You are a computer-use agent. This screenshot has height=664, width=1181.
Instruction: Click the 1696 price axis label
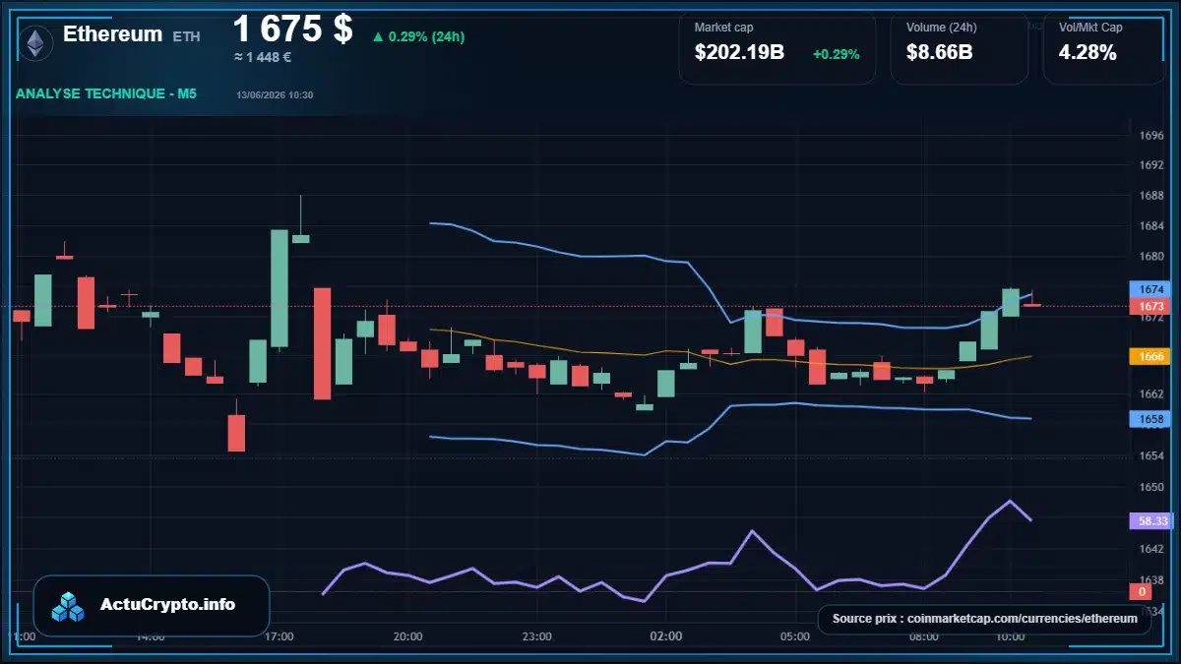[1151, 136]
